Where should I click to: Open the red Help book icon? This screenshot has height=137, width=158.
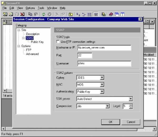click(111, 14)
